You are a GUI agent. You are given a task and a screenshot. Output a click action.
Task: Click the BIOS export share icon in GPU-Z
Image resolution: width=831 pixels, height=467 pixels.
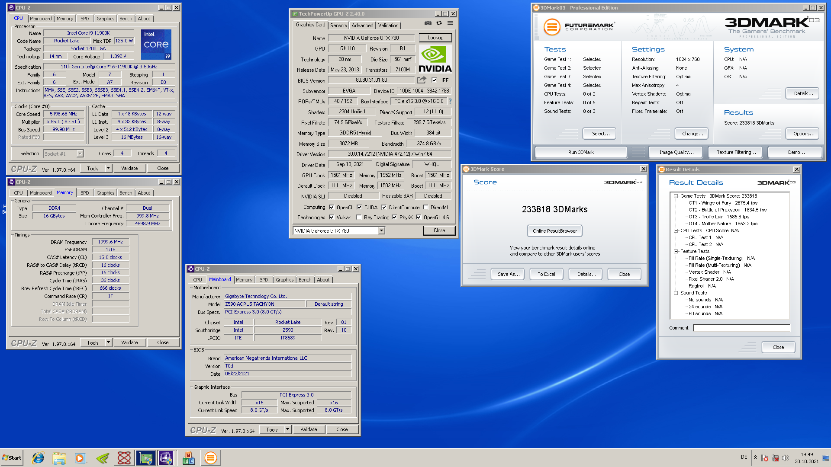tap(422, 80)
